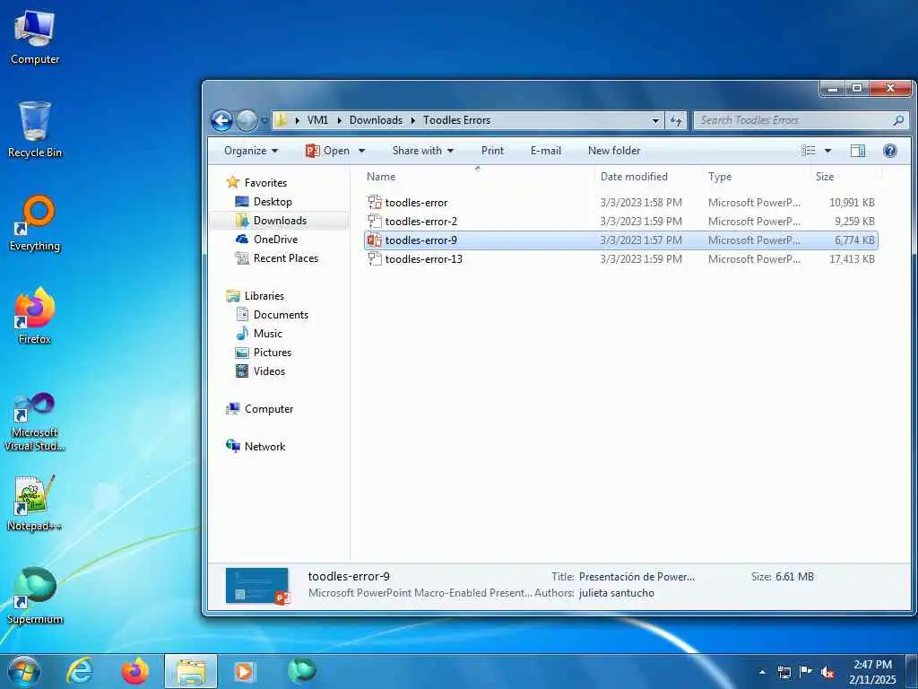Open the Share with menu
918x689 pixels.
click(423, 151)
